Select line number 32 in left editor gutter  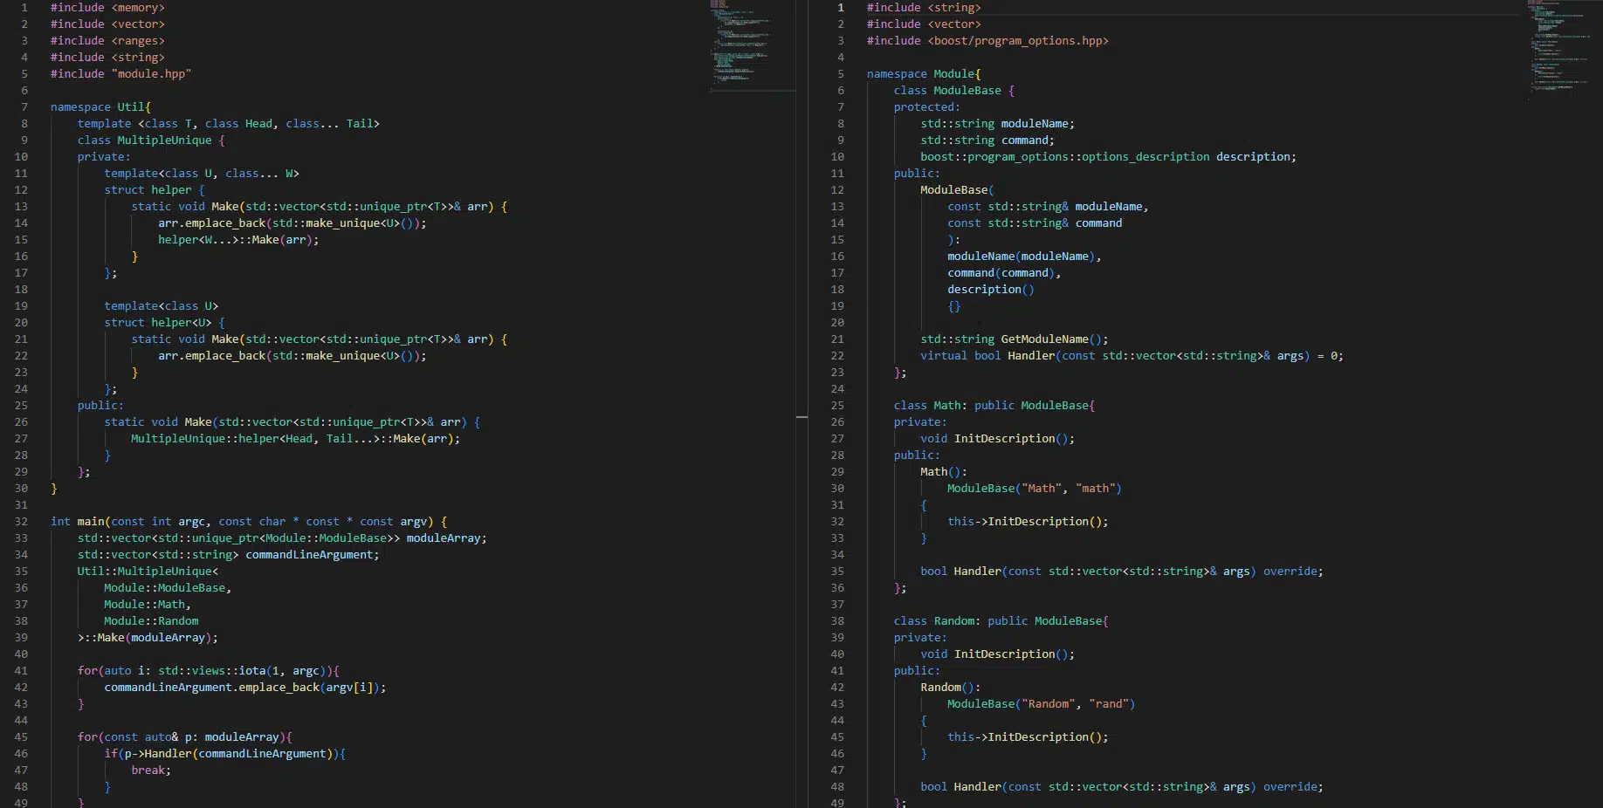pyautogui.click(x=21, y=522)
